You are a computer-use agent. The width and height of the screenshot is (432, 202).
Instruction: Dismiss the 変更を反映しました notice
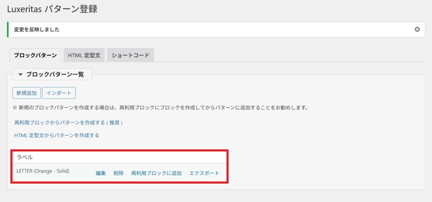[417, 30]
